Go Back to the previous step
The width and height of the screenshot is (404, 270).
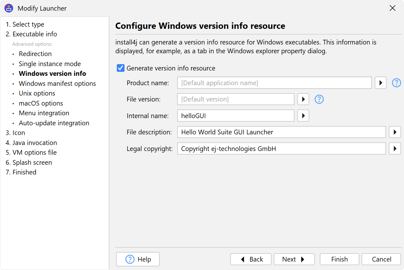coord(252,259)
